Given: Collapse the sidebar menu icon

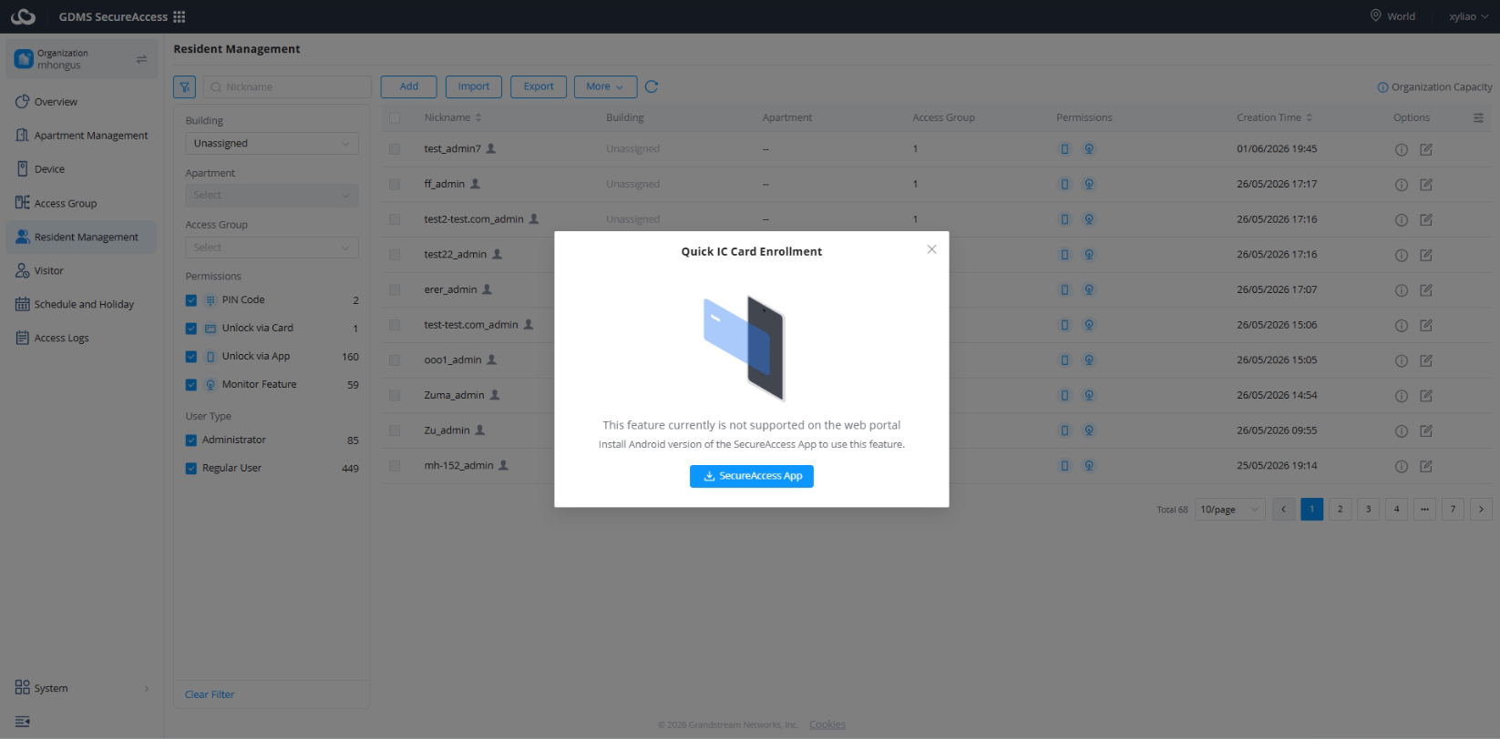Looking at the screenshot, I should (23, 722).
